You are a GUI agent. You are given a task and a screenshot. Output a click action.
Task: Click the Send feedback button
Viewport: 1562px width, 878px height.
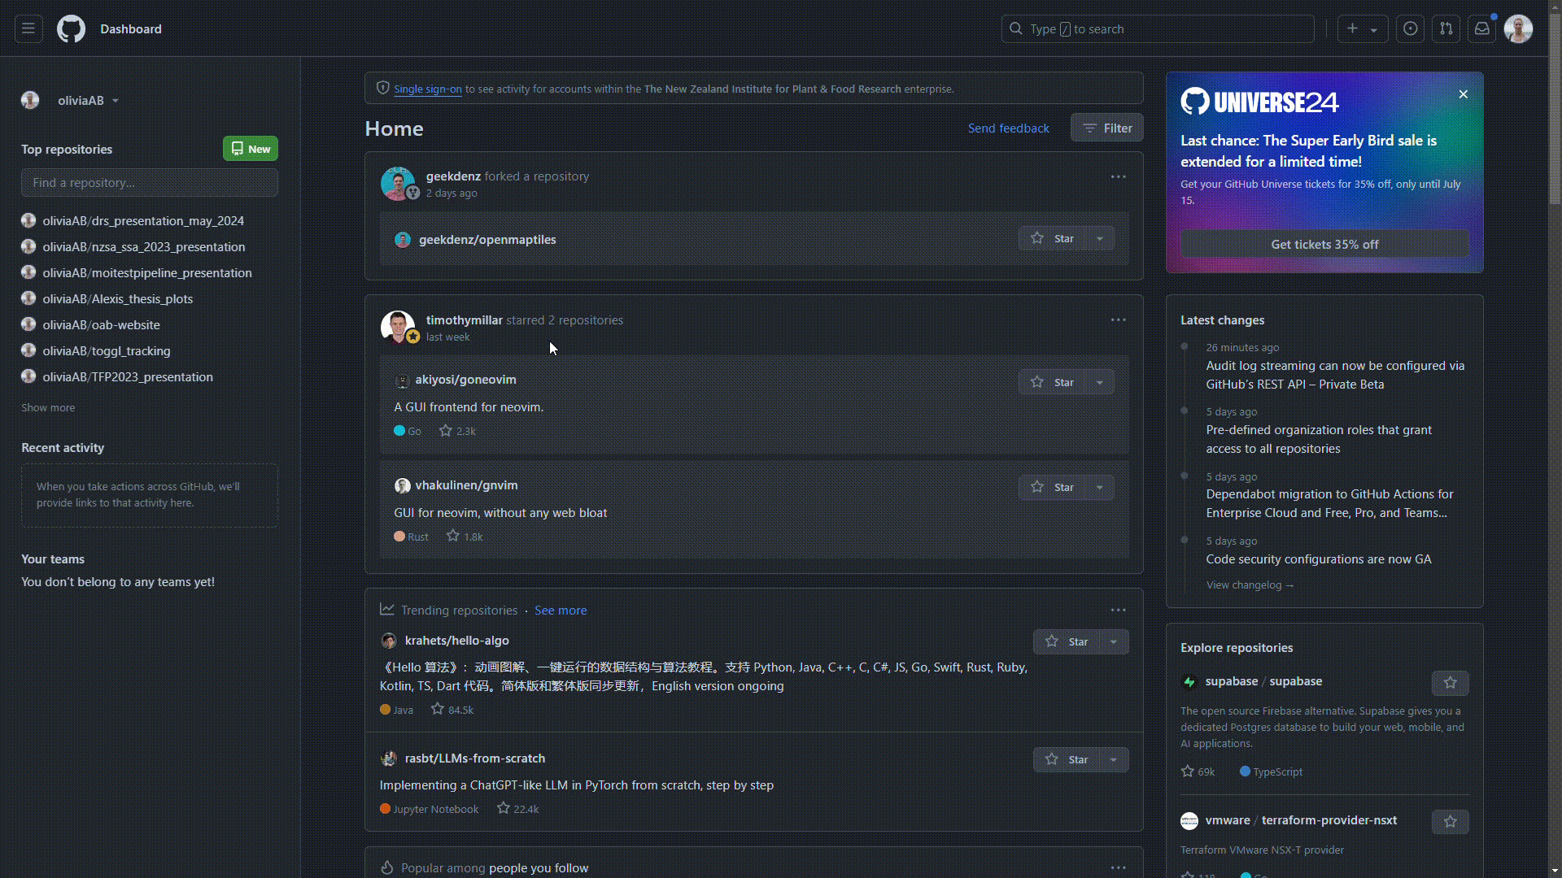point(1009,128)
